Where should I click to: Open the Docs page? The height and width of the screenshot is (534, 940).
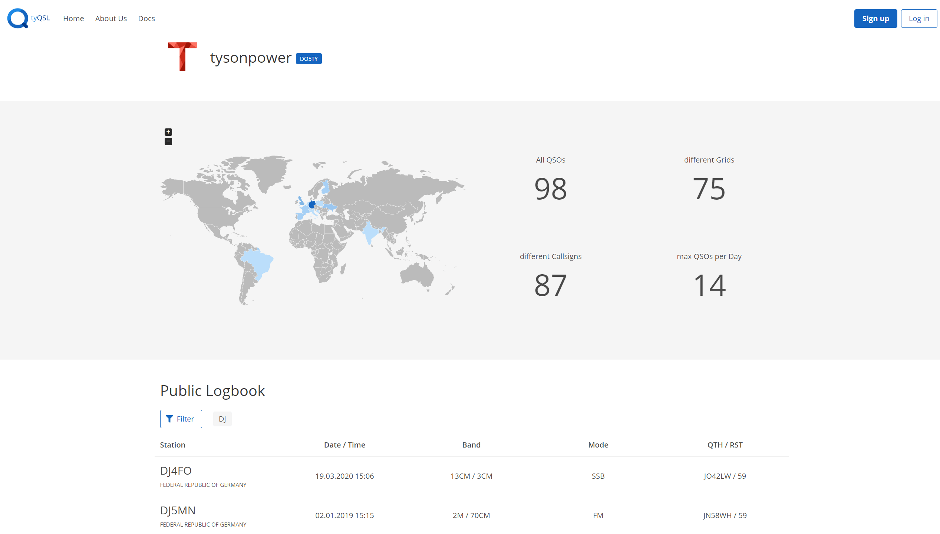point(146,19)
